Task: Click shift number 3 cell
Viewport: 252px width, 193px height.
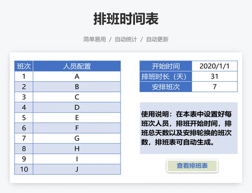Action: point(24,97)
